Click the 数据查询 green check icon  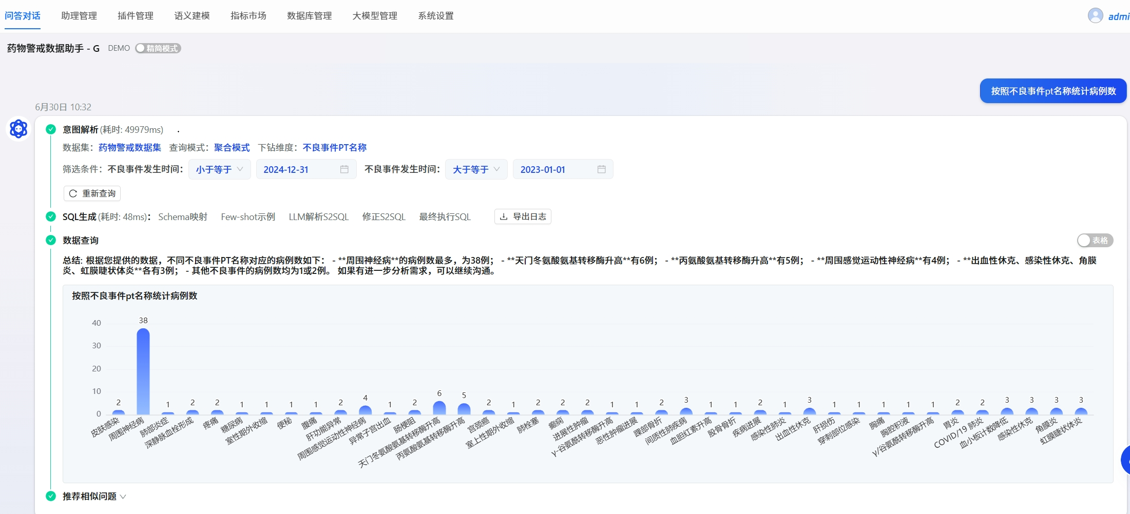pos(51,240)
